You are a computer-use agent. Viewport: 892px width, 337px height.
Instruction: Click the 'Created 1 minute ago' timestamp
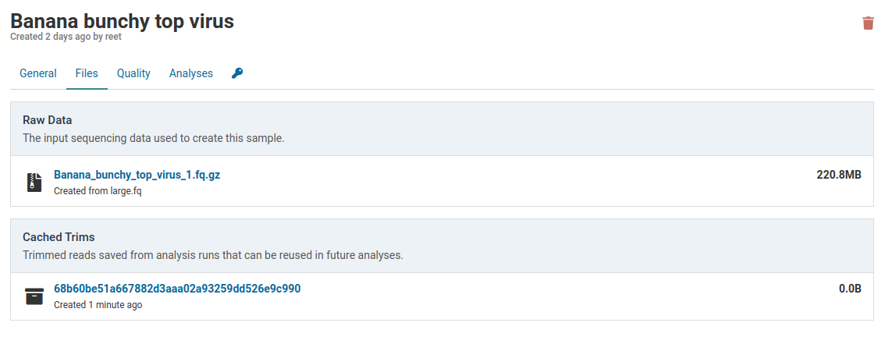(98, 305)
